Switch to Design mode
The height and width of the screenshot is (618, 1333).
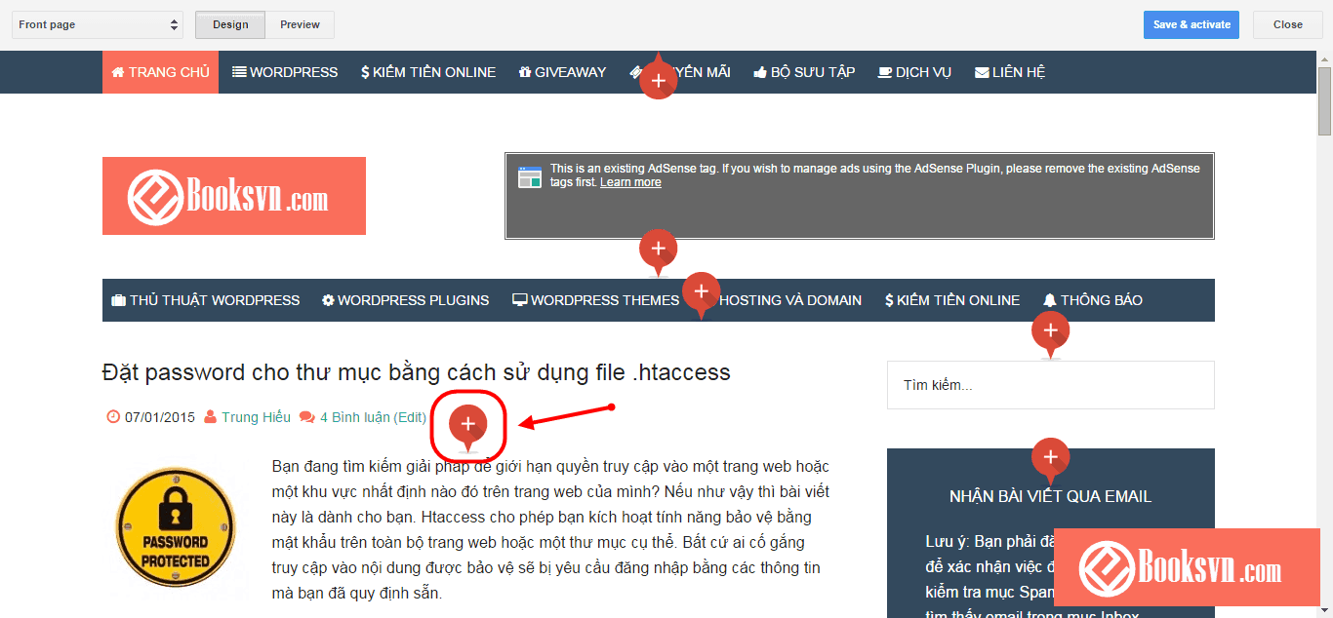click(x=230, y=24)
